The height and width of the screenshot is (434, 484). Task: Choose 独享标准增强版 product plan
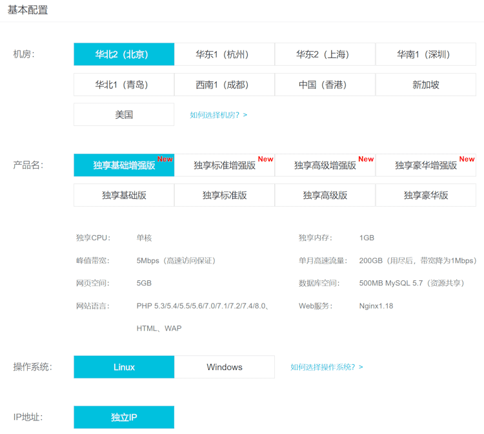(225, 165)
